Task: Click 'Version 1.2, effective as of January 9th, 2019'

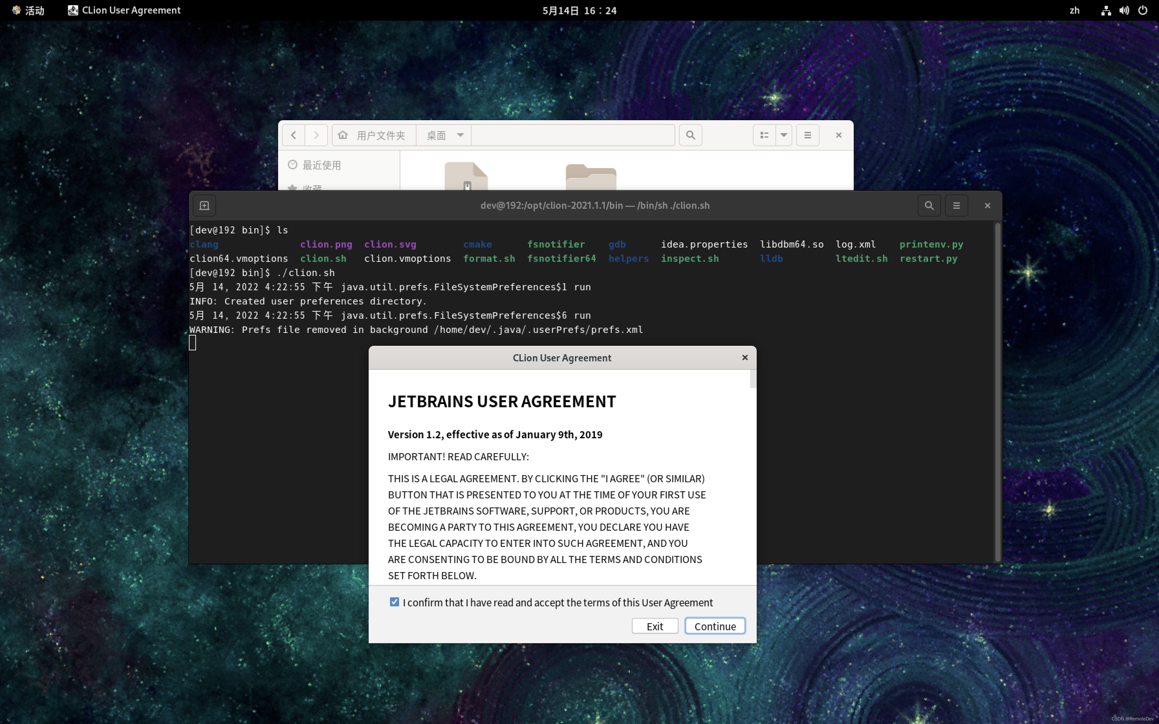Action: [495, 434]
